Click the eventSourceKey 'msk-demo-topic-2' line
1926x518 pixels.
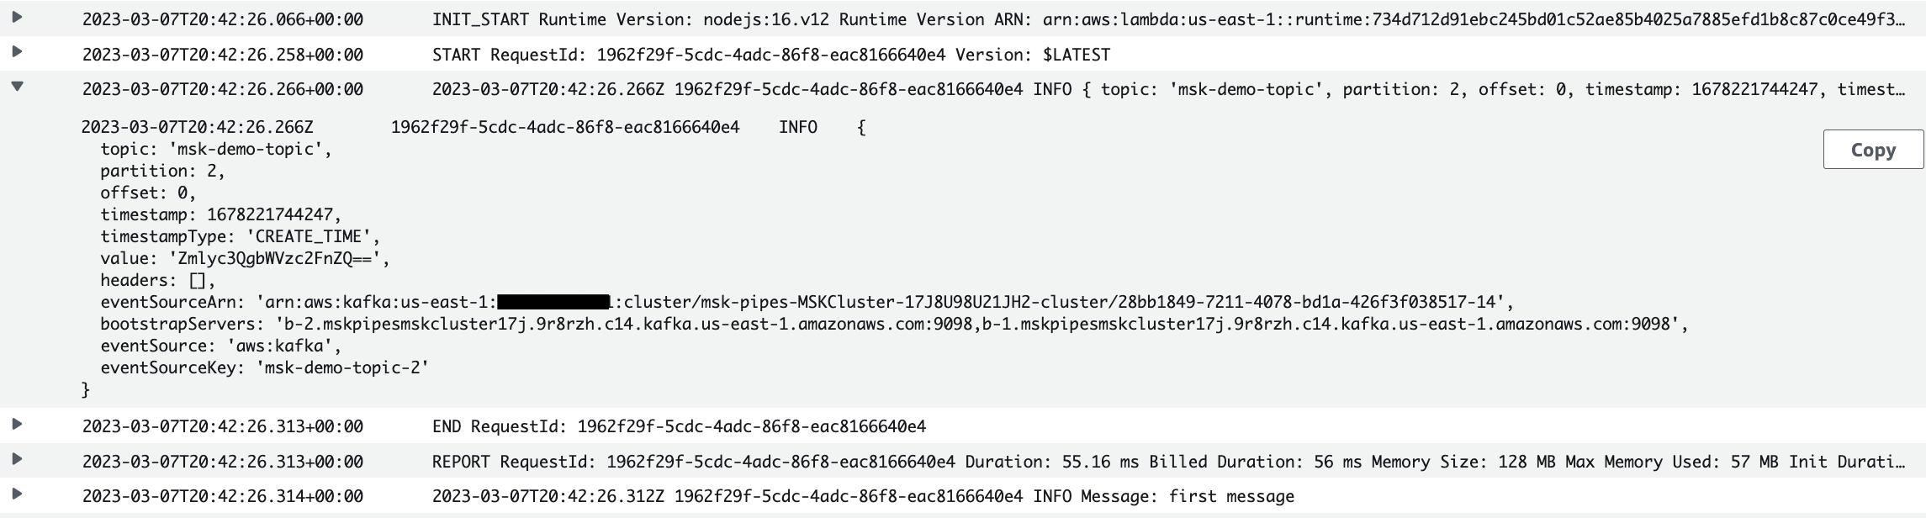(265, 367)
